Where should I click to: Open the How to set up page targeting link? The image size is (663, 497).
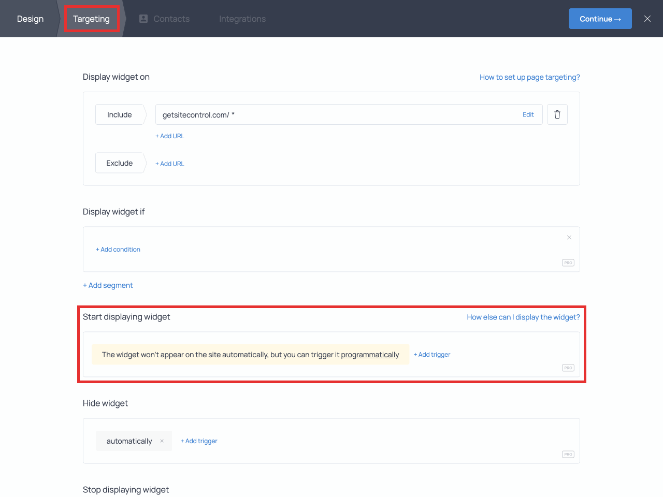pyautogui.click(x=529, y=77)
